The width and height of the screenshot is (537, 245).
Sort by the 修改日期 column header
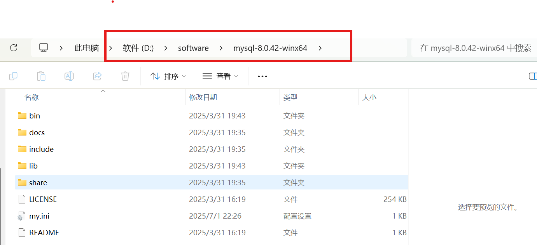point(203,97)
